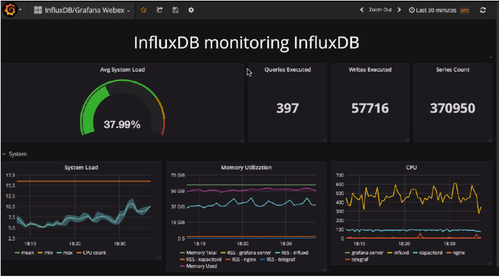Hide the kapacitord series in CPU legend
This screenshot has height=277, width=499.
[432, 253]
